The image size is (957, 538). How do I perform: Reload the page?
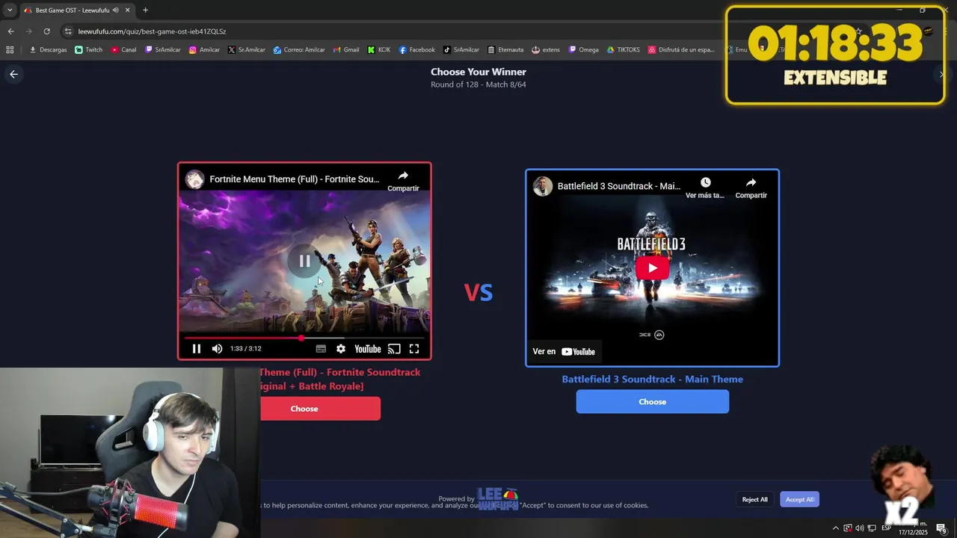[x=46, y=31]
